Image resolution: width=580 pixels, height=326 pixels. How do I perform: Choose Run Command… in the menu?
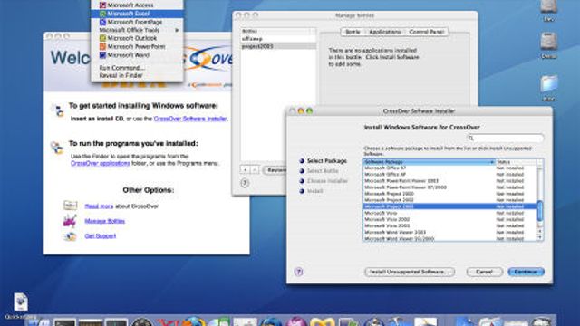coord(137,68)
